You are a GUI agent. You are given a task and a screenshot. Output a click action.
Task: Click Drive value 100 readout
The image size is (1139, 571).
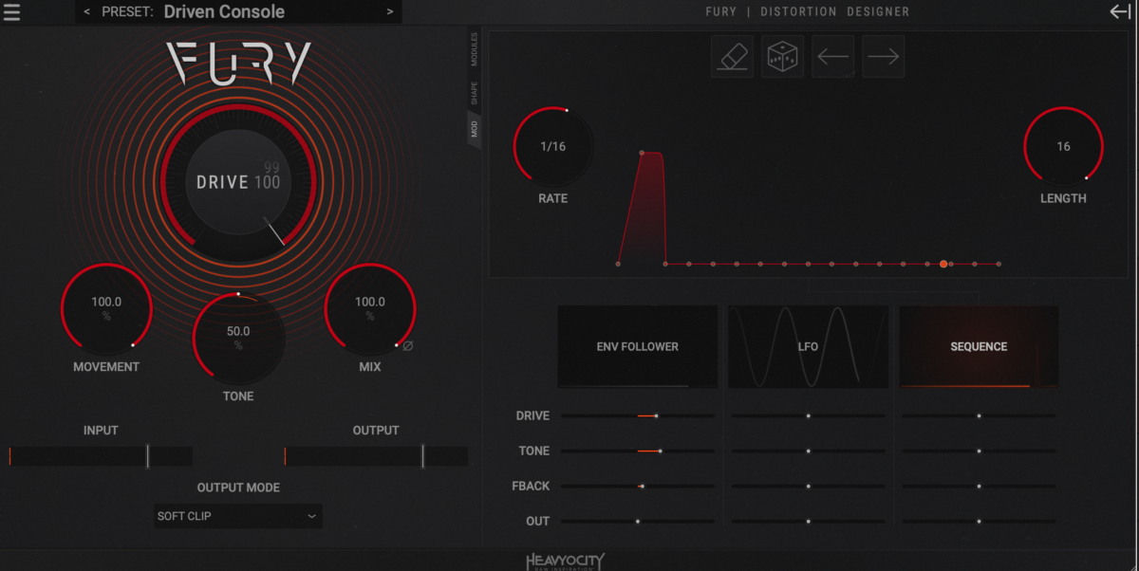pyautogui.click(x=268, y=182)
